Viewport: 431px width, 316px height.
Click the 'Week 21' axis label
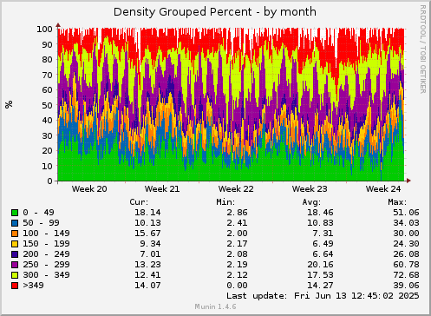162,189
